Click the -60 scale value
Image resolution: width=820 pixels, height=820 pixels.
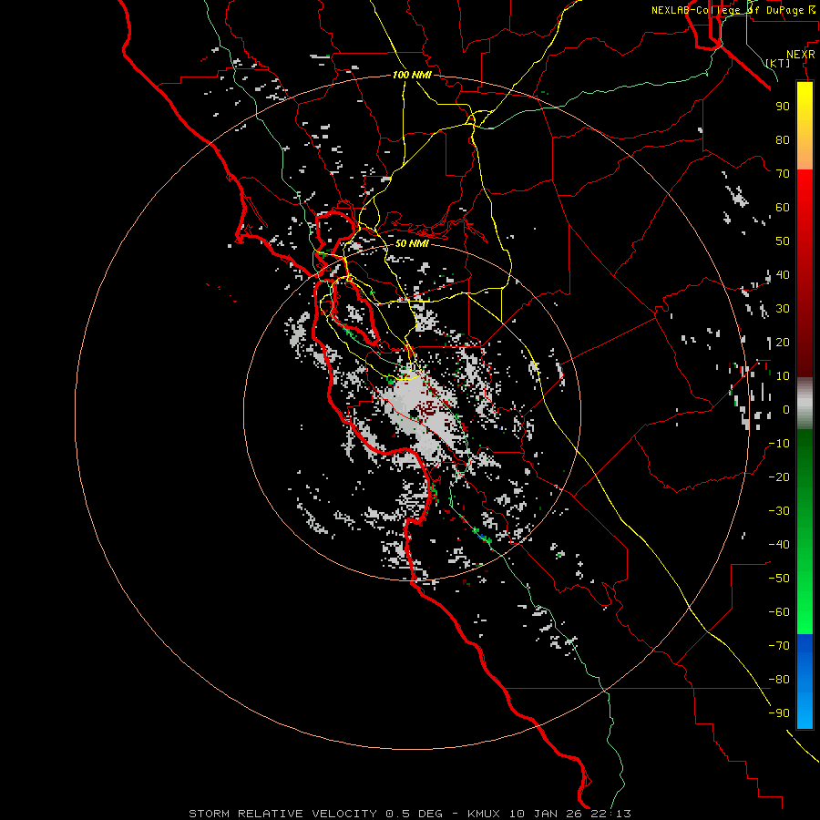779,612
